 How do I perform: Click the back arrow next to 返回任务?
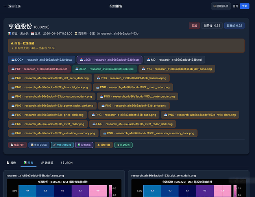point(5,6)
